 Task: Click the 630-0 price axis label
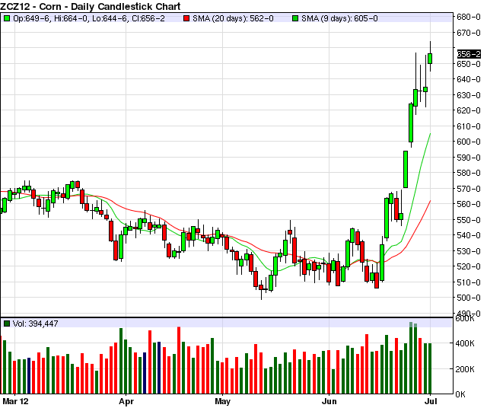point(469,95)
